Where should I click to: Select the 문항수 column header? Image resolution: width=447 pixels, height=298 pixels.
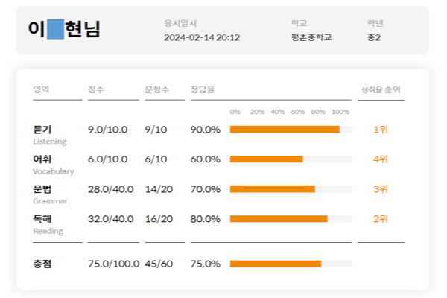[x=153, y=89]
